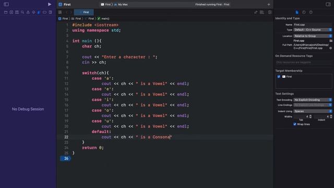Image resolution: width=334 pixels, height=188 pixels.
Task: Add a new tab with plus button
Action: pos(269,5)
